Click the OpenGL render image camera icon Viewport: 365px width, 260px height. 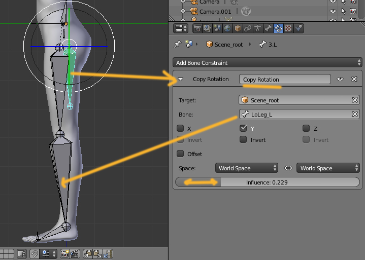coord(65,253)
